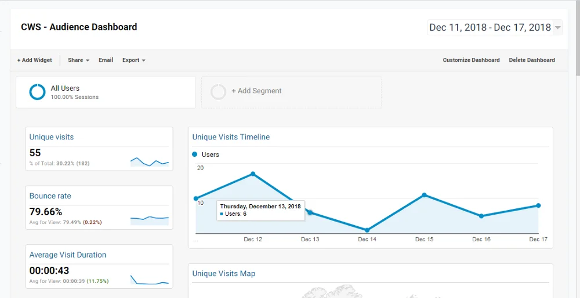Open the Share dropdown menu
Viewport: 580px width, 298px height.
(x=78, y=60)
